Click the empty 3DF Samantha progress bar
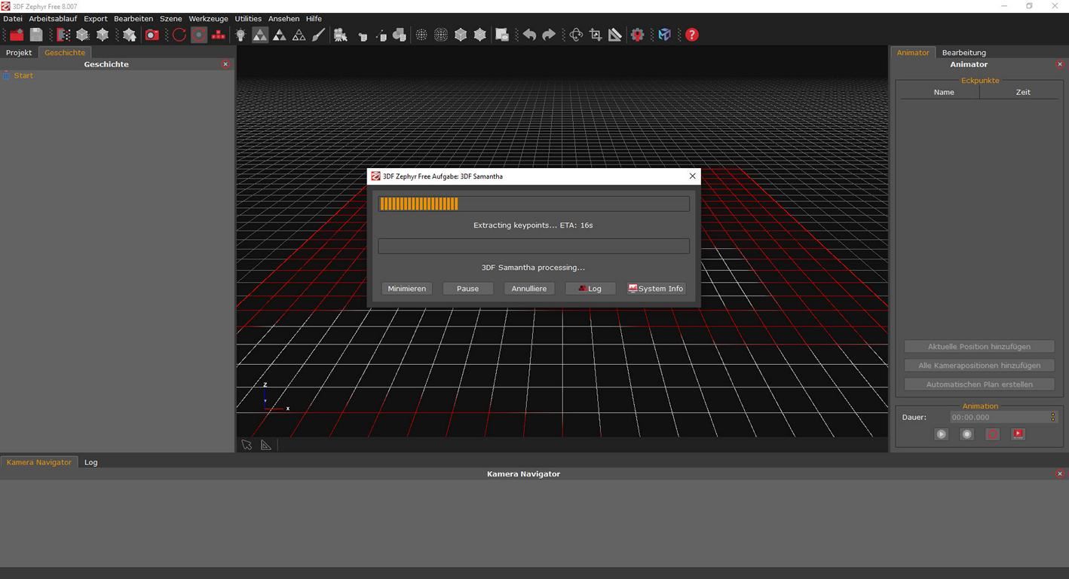The height and width of the screenshot is (579, 1069). (x=534, y=246)
